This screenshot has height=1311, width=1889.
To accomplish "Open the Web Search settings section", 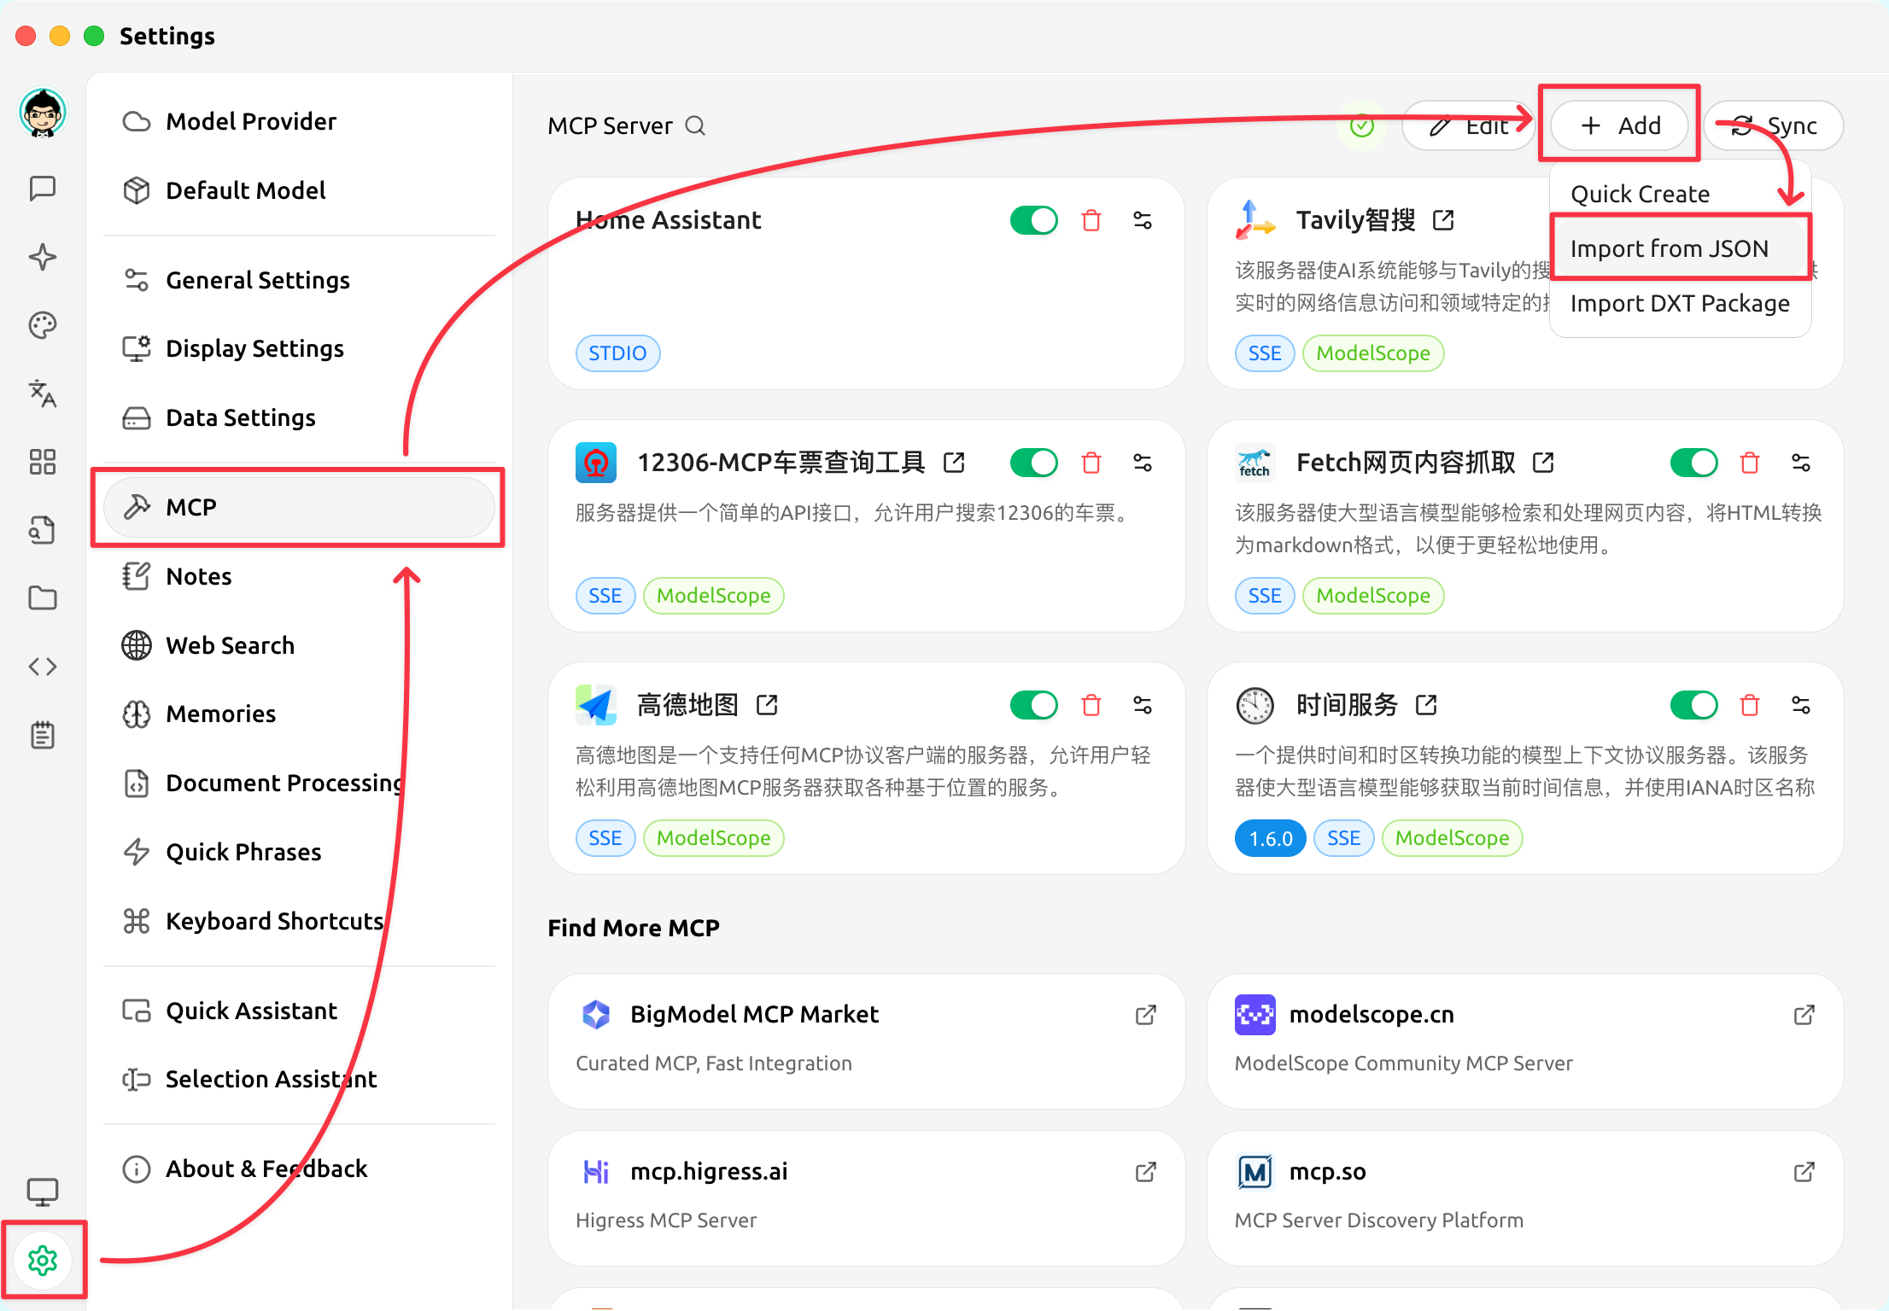I will click(x=230, y=645).
